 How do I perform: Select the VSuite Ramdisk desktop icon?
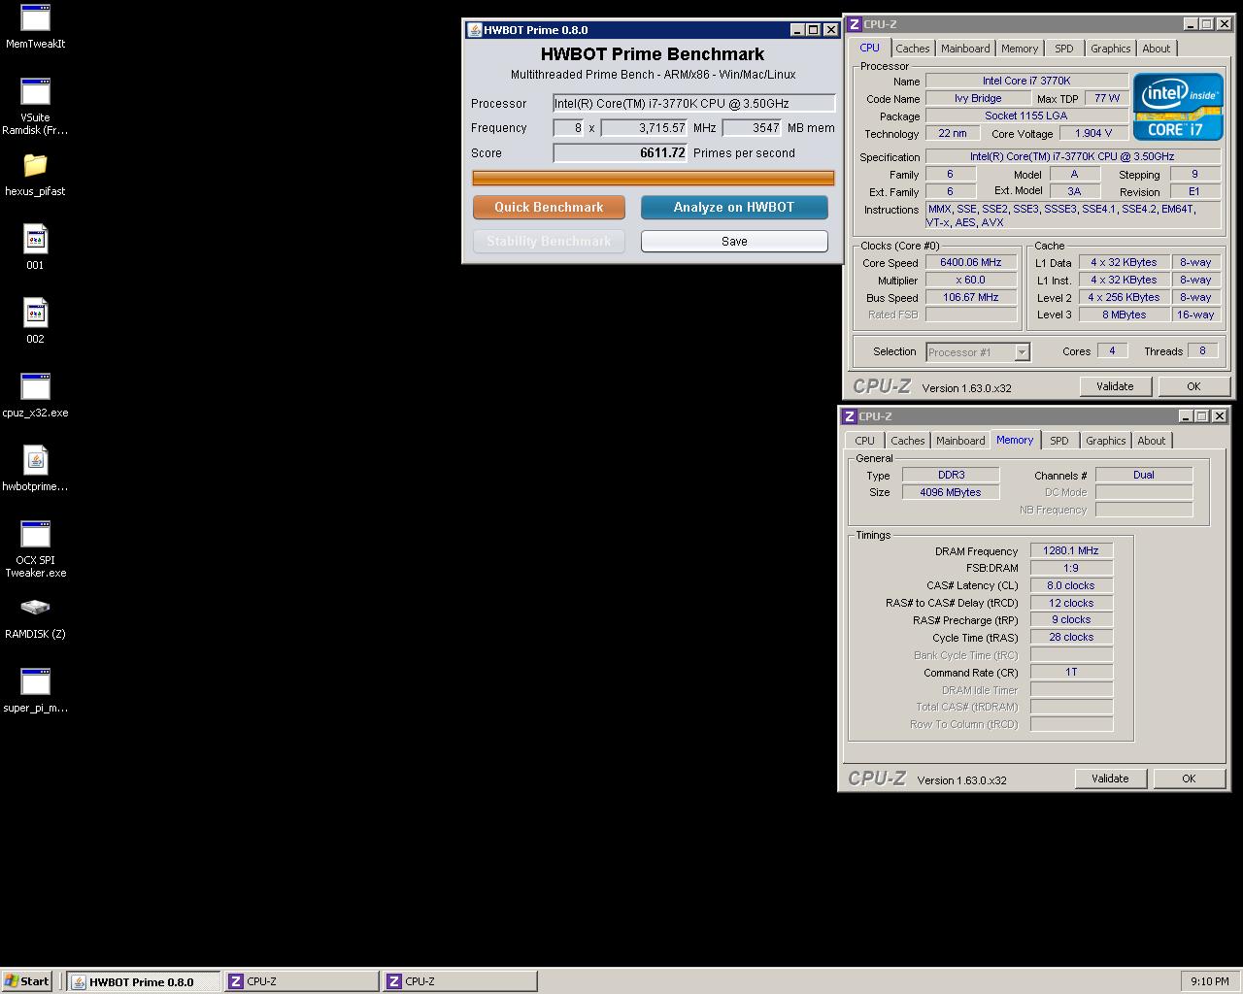click(x=35, y=107)
